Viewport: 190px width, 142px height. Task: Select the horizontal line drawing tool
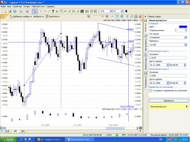point(45,11)
